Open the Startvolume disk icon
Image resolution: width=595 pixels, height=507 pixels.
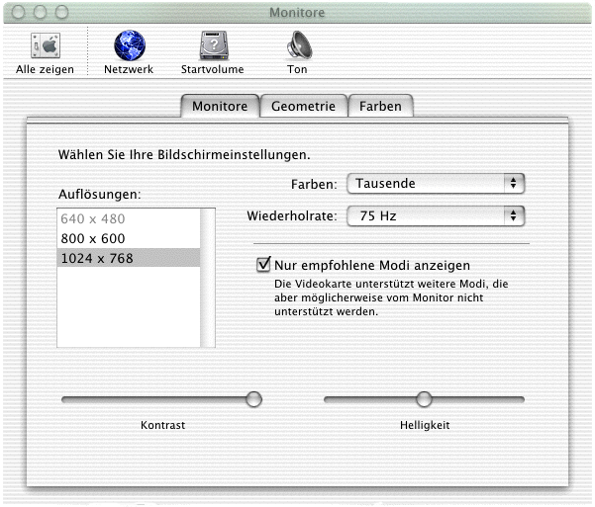point(214,45)
